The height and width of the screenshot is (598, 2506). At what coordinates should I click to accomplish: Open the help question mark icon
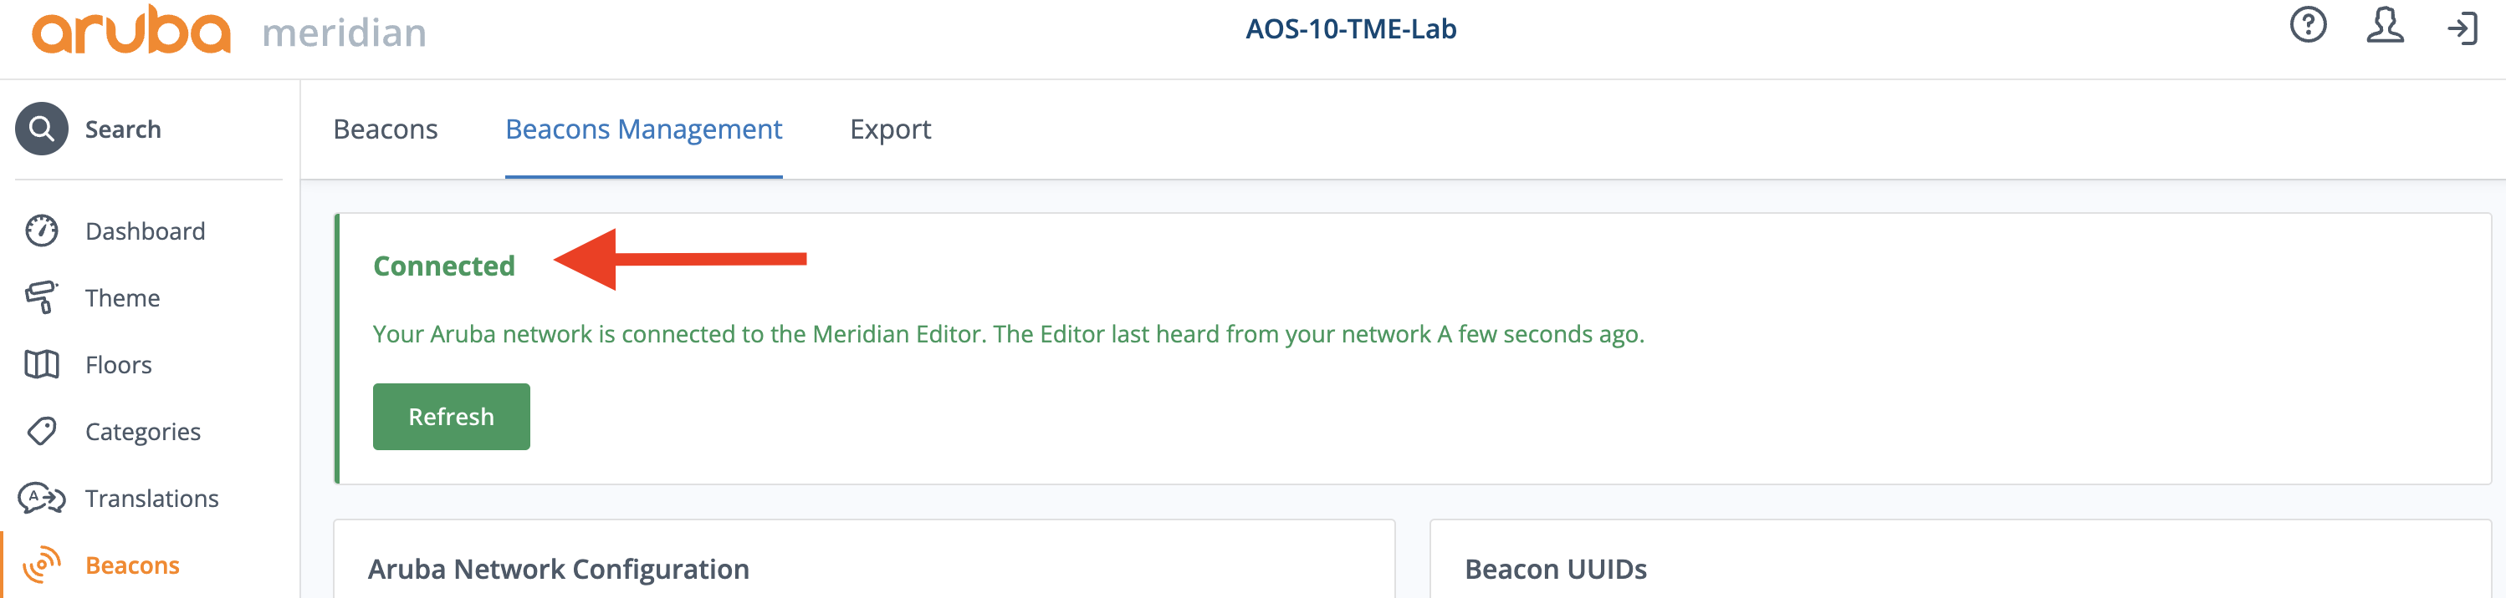(2308, 25)
